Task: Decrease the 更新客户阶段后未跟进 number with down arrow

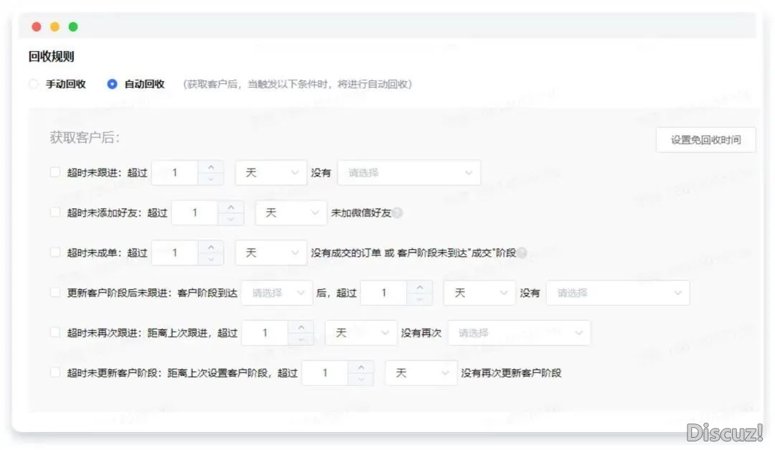Action: 420,299
